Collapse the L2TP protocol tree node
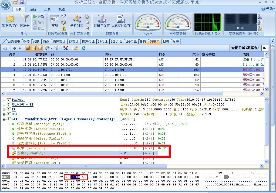 (x=4, y=119)
